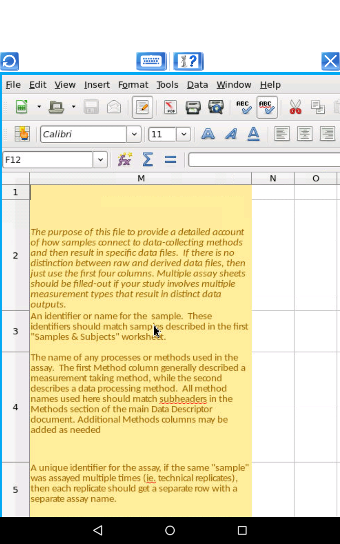This screenshot has height=544, width=340.
Task: Toggle Bold formatting icon
Action: pyautogui.click(x=208, y=134)
